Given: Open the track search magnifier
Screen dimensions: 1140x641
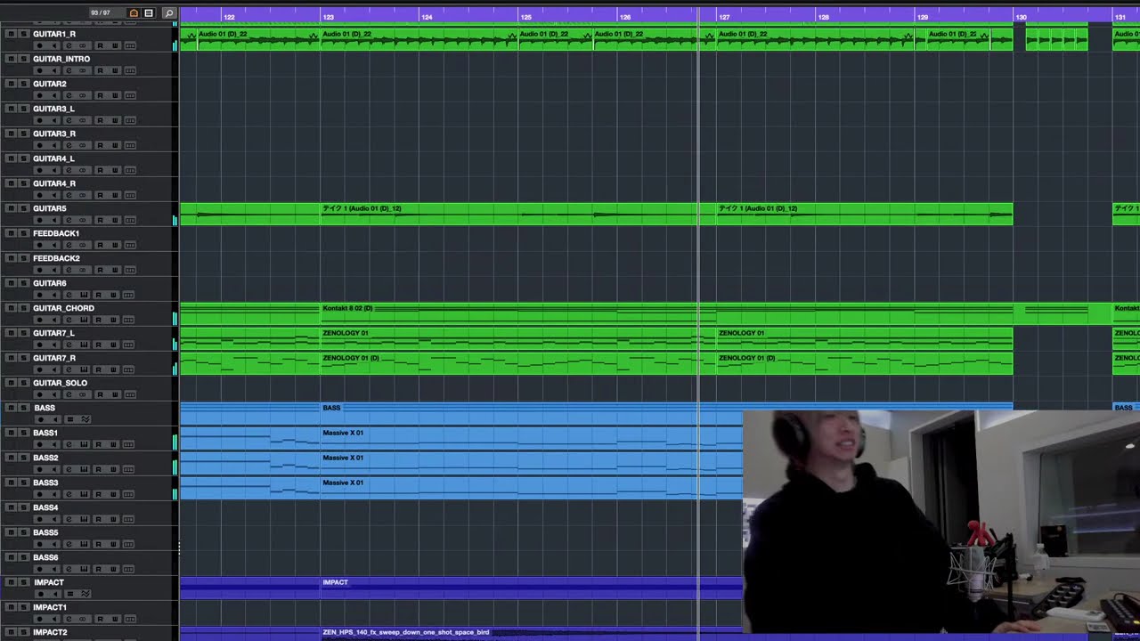Looking at the screenshot, I should 169,13.
